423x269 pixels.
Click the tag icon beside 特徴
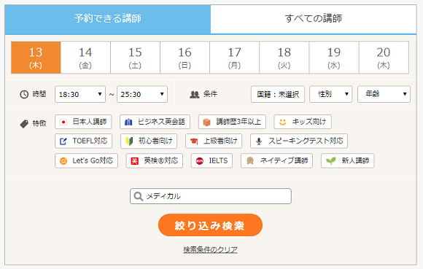tap(24, 124)
